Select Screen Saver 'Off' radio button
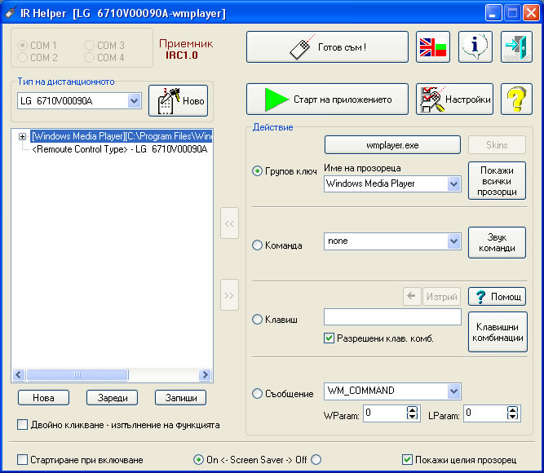 click(316, 460)
